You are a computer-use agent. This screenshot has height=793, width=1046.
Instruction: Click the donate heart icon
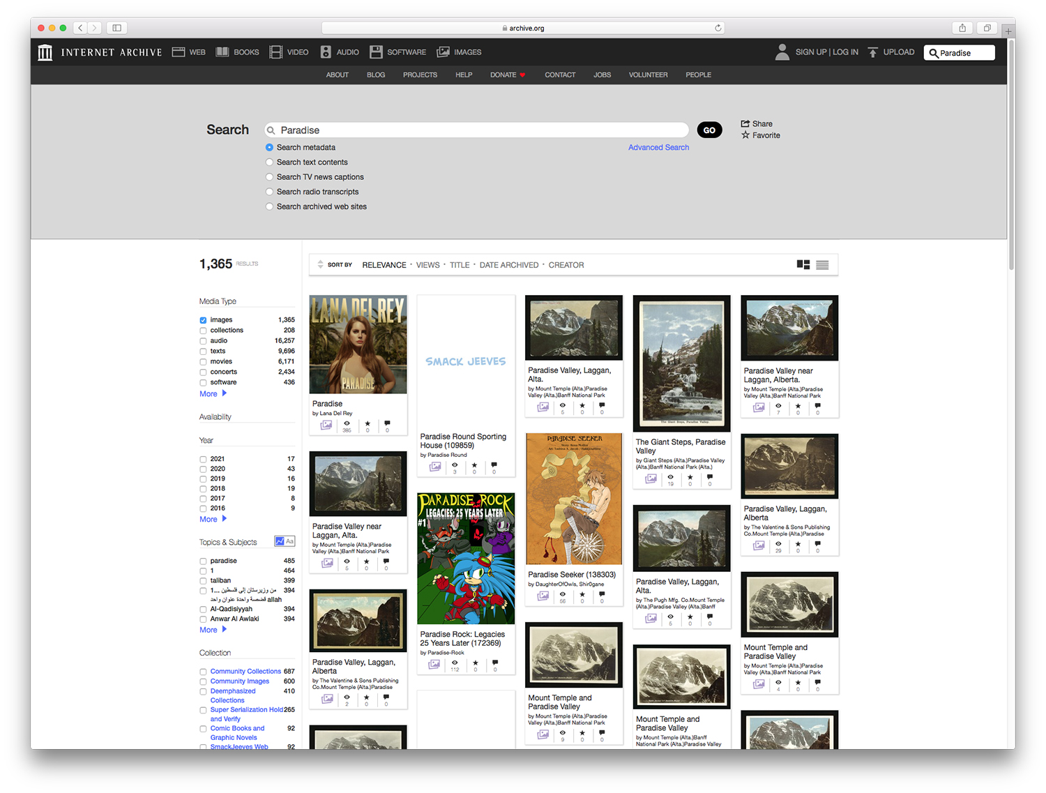coord(522,75)
